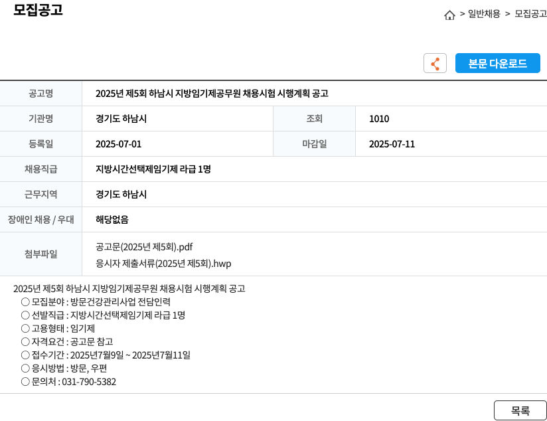Click the 등록일 label cell

[40, 144]
